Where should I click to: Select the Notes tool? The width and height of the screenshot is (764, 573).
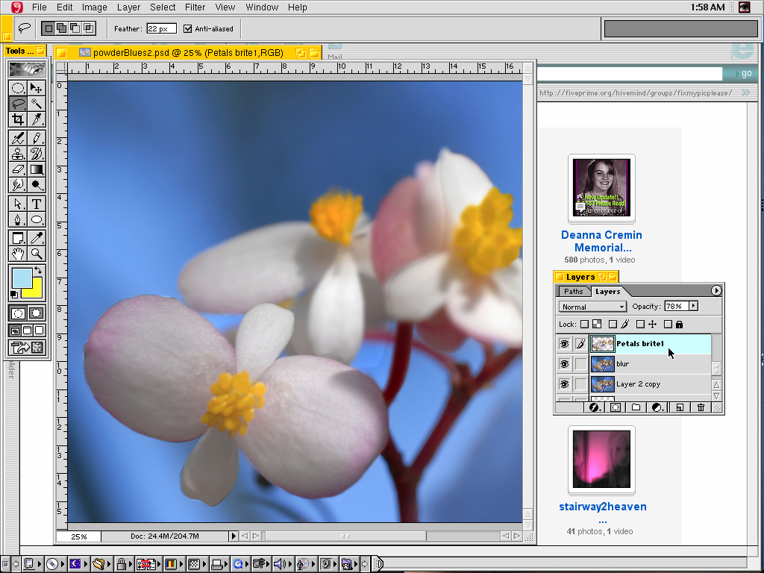[18, 238]
